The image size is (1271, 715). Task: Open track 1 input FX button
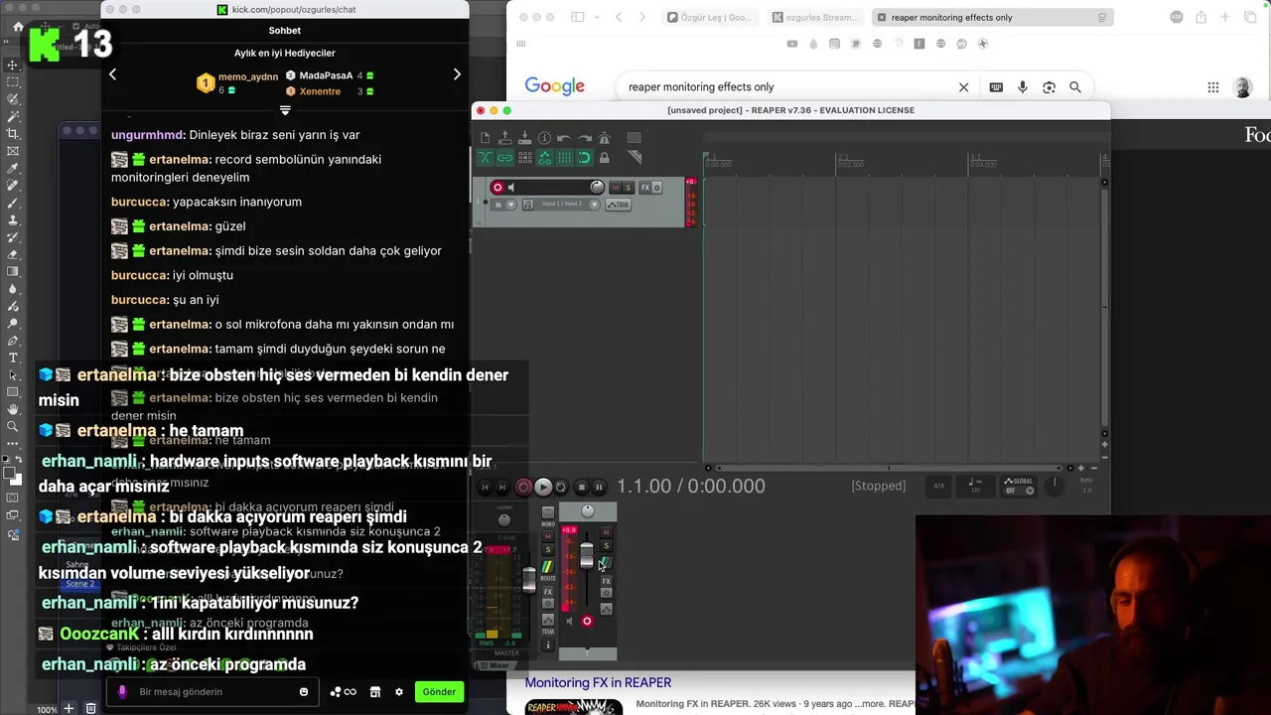pyautogui.click(x=528, y=205)
